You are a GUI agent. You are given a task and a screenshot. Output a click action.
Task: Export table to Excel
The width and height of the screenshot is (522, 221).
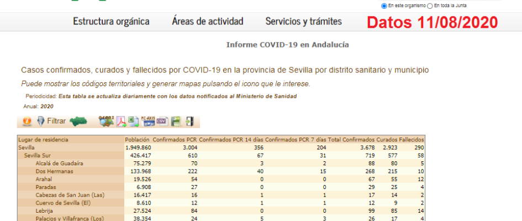pos(134,122)
